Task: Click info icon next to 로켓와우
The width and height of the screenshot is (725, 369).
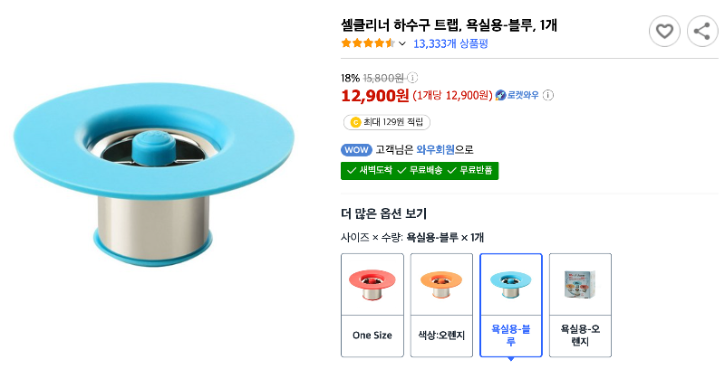Action: tap(548, 95)
